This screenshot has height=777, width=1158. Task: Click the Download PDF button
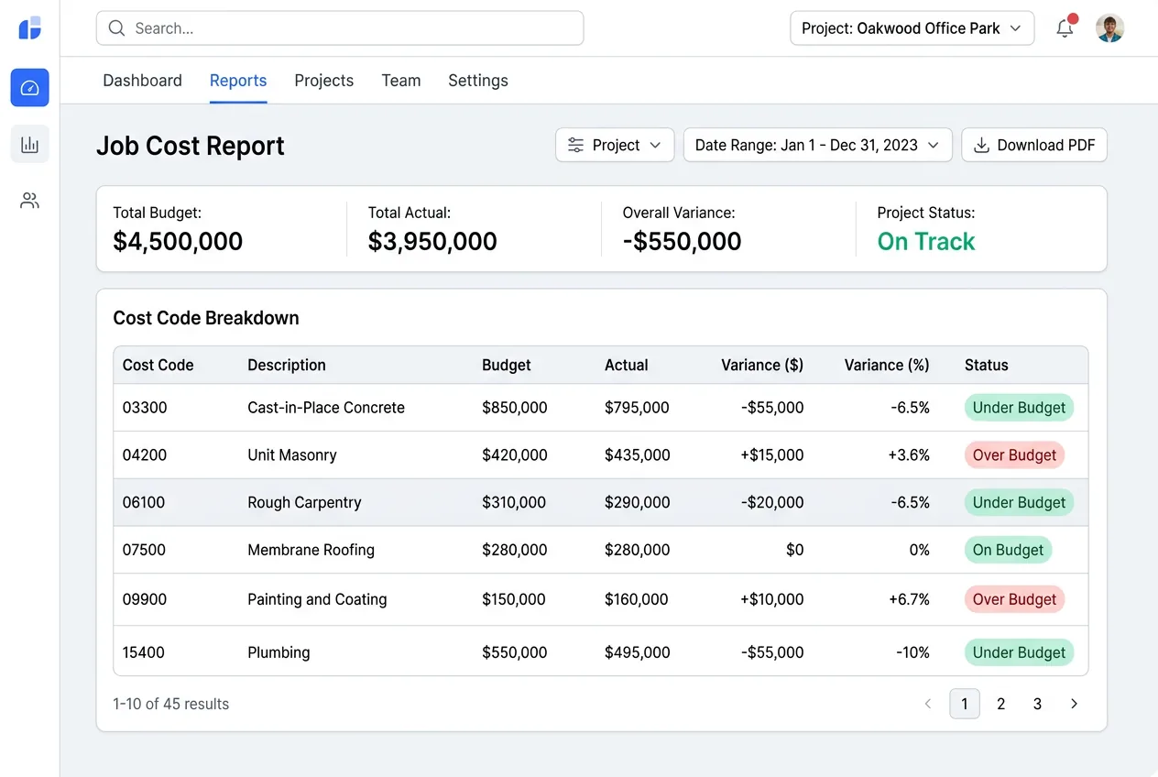1033,145
